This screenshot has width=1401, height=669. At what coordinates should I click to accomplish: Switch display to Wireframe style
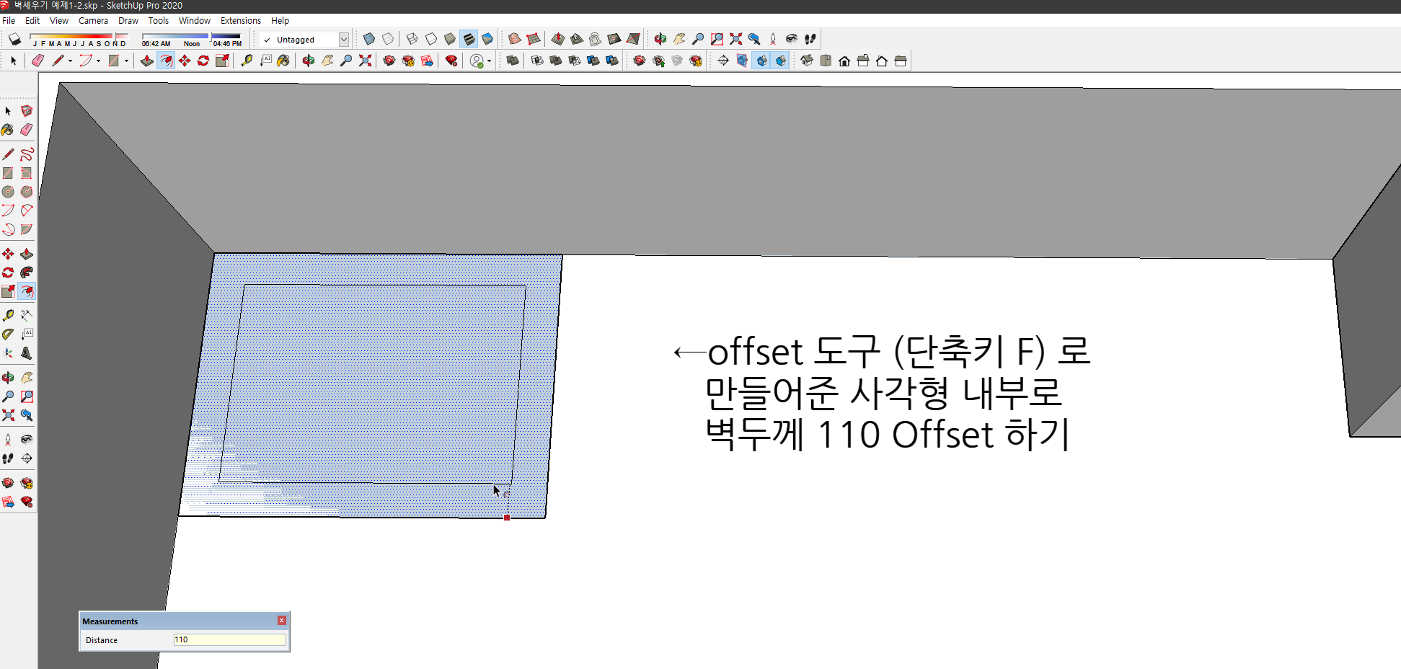[x=411, y=39]
